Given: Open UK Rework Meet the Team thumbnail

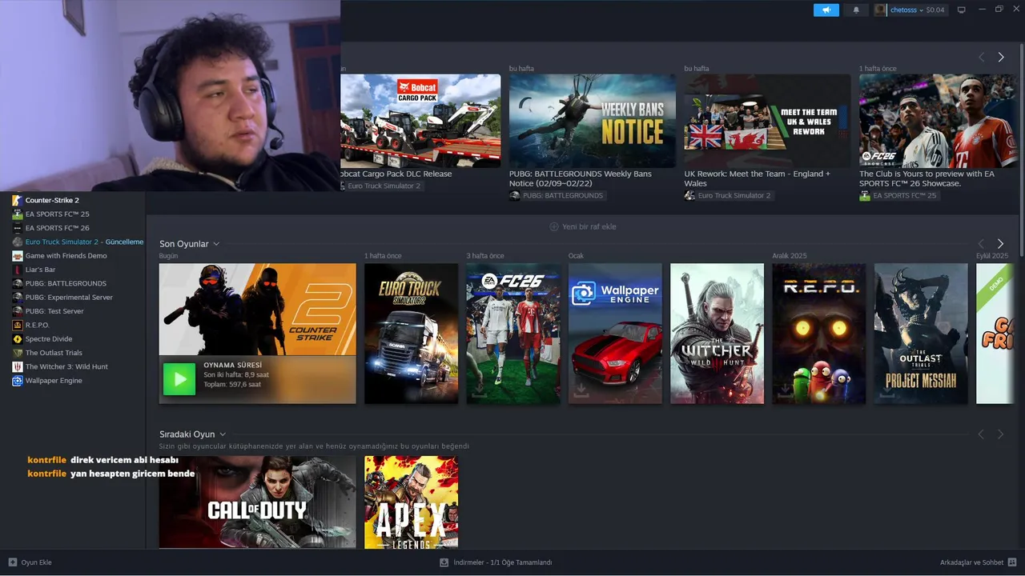Looking at the screenshot, I should tap(767, 121).
